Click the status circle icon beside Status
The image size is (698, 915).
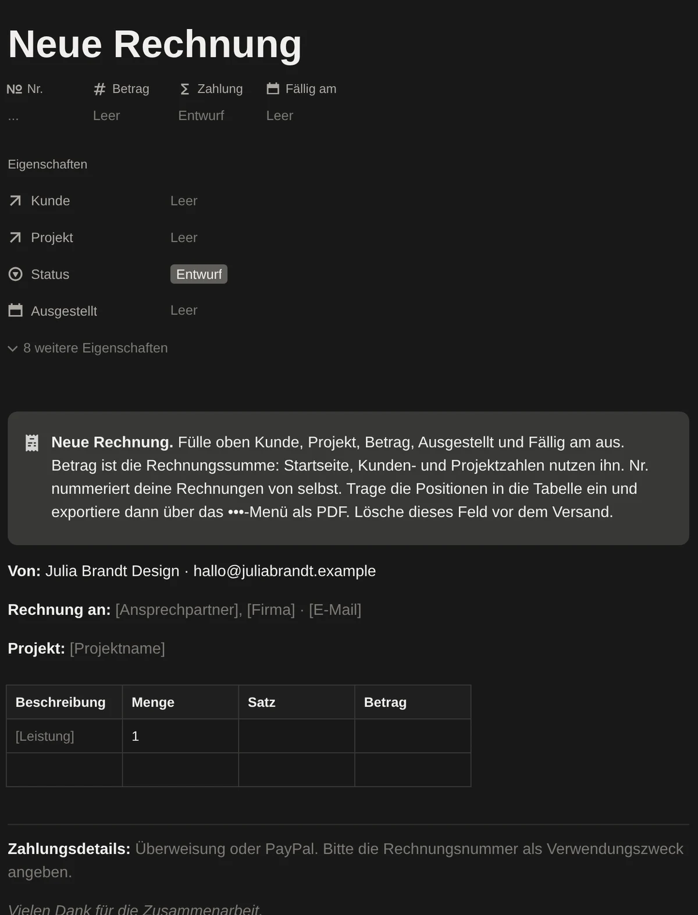16,274
